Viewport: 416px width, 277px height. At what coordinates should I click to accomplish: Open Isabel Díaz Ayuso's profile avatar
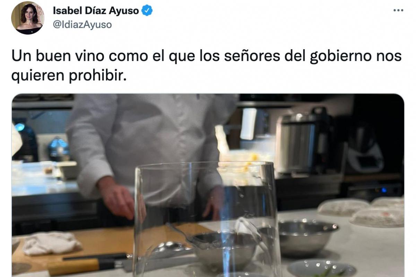click(28, 18)
